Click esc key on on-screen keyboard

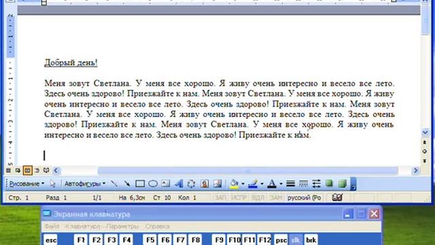coord(51,240)
